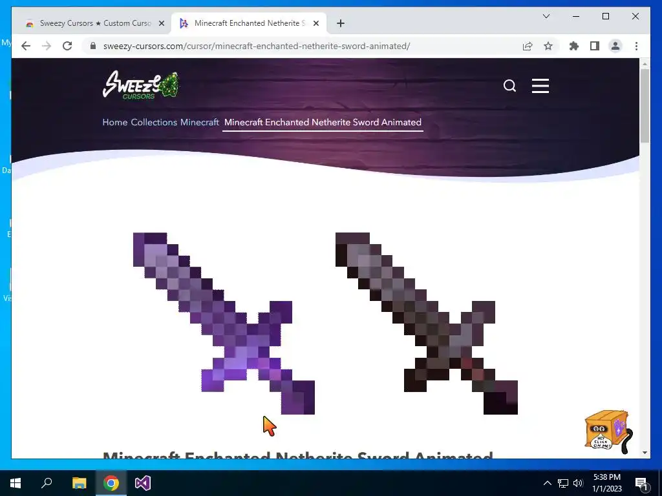The height and width of the screenshot is (496, 662).
Task: Click the purple enchanted sword image
Action: [x=224, y=324]
